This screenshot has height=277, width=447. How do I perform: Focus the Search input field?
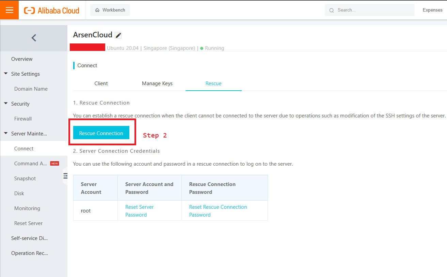point(370,10)
